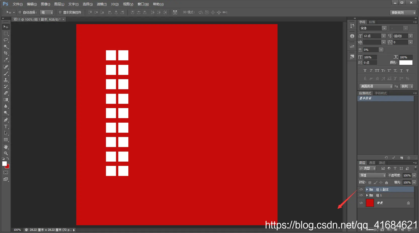Select the Lasso tool
This screenshot has height=233, width=419.
pos(6,40)
